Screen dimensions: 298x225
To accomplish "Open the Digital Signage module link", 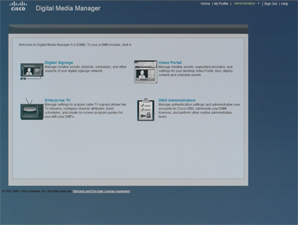I will click(x=59, y=63).
